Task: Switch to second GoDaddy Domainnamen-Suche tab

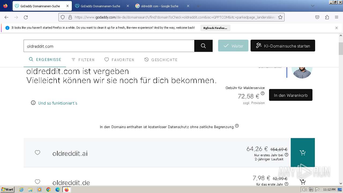Action: point(102,6)
